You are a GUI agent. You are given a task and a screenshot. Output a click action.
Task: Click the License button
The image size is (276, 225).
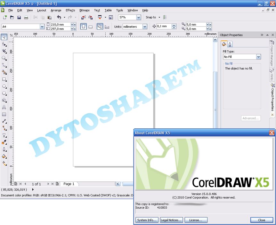pyautogui.click(x=196, y=220)
